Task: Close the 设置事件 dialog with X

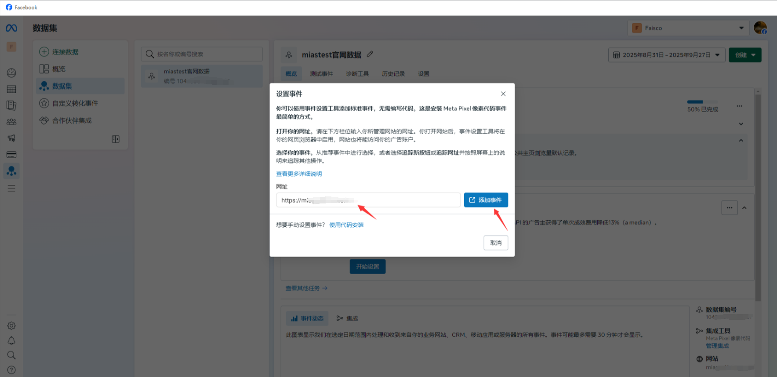Action: [x=503, y=94]
